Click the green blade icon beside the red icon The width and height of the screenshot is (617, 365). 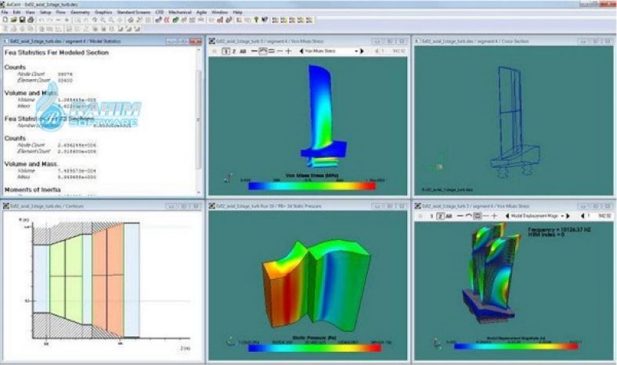[175, 20]
